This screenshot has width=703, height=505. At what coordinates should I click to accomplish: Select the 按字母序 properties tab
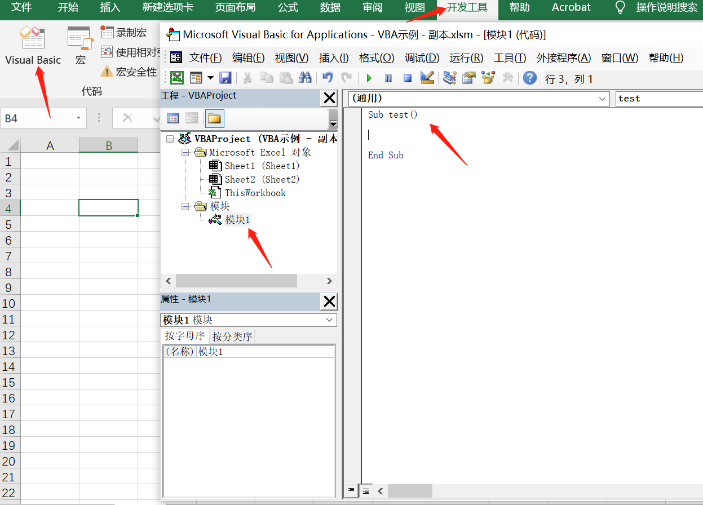185,336
